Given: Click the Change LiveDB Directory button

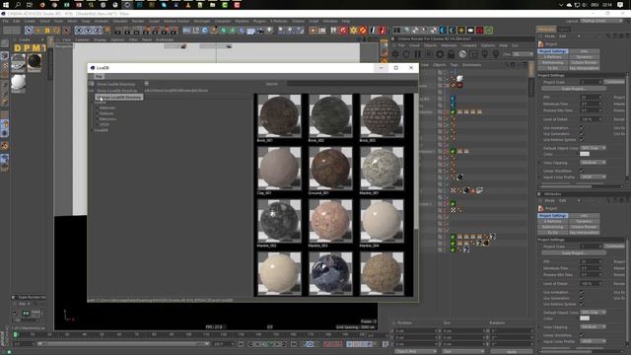Looking at the screenshot, I should [x=119, y=97].
